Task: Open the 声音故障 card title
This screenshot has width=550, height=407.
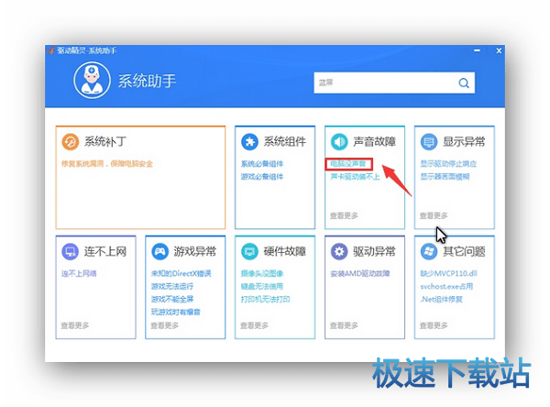Action: click(x=374, y=142)
